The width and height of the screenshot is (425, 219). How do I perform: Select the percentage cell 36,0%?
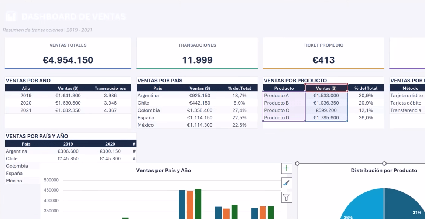tap(366, 118)
